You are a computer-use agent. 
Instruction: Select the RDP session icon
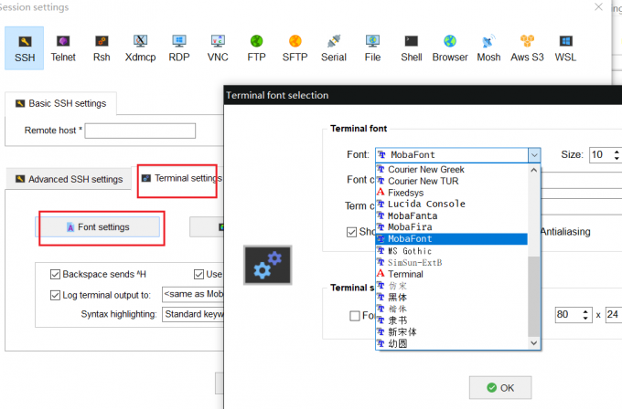(x=179, y=48)
